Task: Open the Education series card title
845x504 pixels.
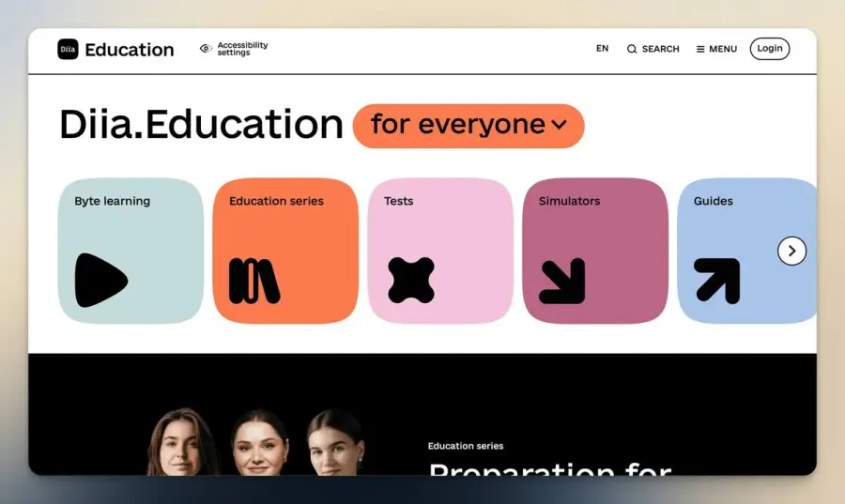Action: 276,201
